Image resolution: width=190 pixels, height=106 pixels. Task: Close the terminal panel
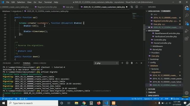(141, 63)
